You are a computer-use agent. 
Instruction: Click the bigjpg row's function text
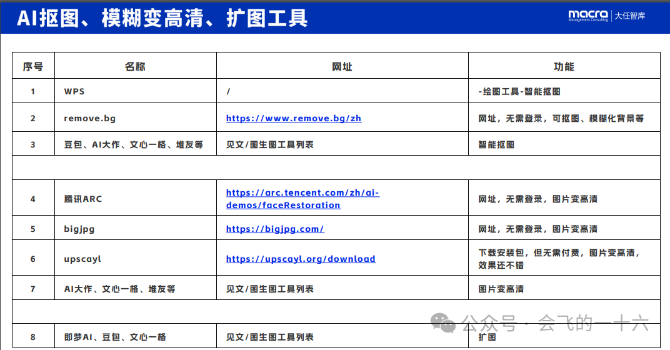(x=538, y=229)
